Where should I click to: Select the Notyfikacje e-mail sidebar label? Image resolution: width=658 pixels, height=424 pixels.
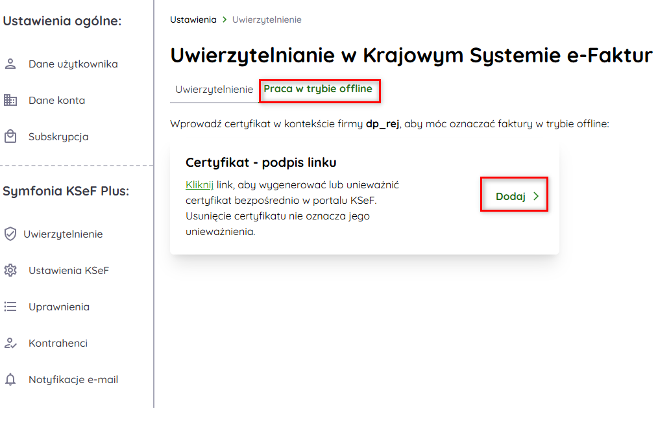[x=73, y=379]
